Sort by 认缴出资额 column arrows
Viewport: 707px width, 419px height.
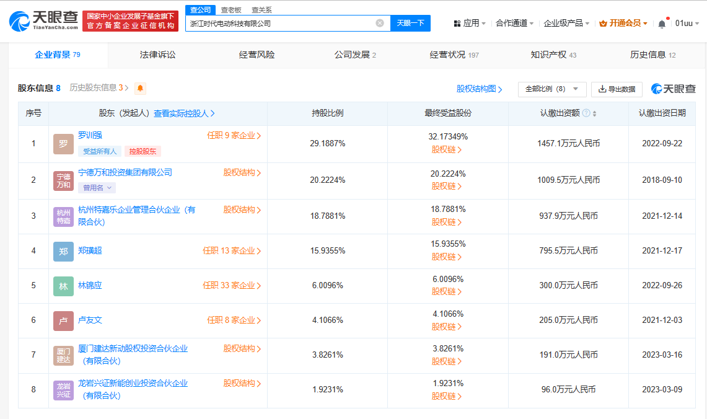coord(594,113)
